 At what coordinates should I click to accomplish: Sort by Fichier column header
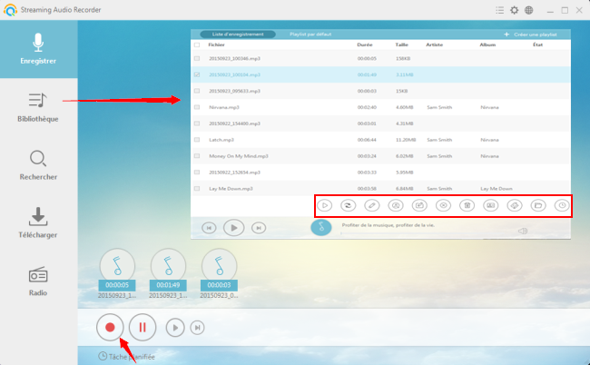[216, 44]
